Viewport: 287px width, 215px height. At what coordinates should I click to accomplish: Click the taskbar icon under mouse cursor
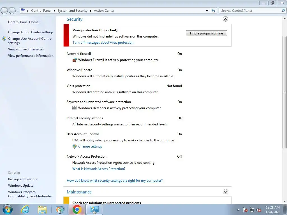60,209
